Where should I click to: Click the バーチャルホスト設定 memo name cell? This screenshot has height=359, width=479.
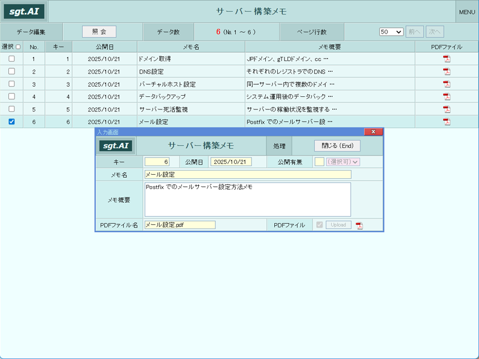click(x=191, y=84)
